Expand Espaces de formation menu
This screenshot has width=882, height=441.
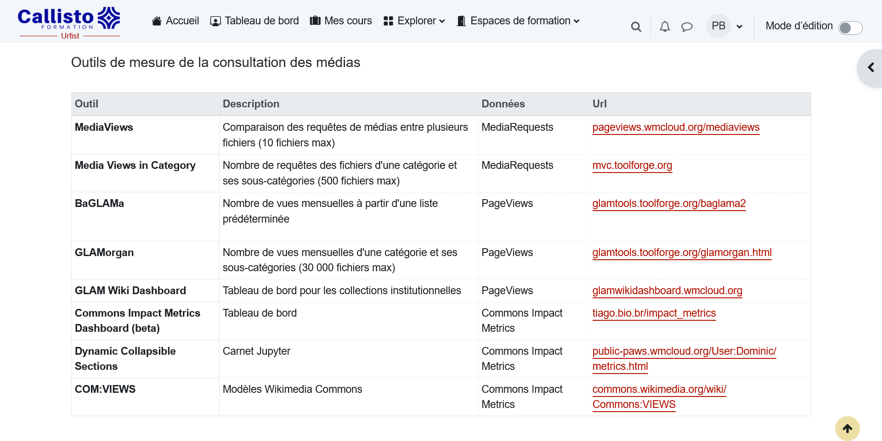tap(518, 21)
